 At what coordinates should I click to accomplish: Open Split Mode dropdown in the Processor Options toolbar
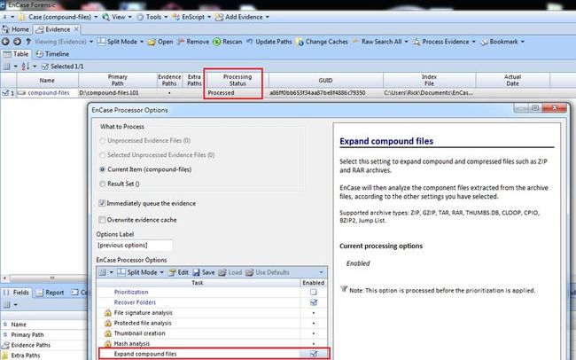point(140,272)
